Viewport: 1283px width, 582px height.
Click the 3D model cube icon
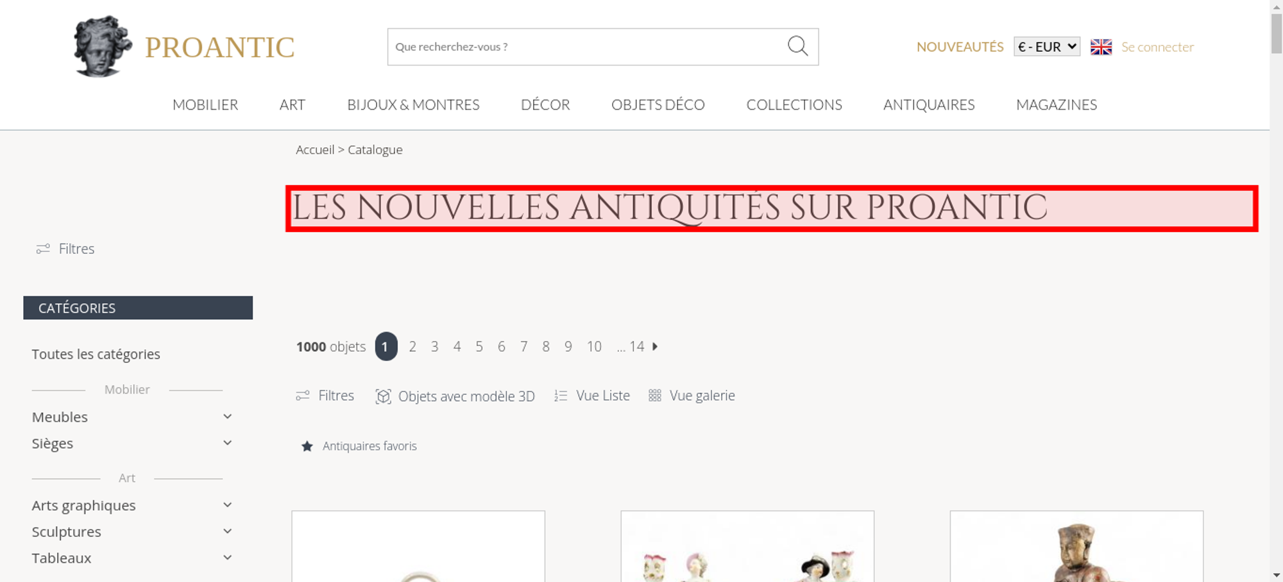pos(383,396)
